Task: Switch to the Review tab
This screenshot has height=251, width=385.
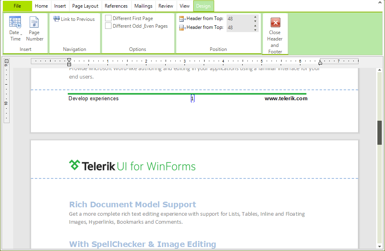Action: 166,6
